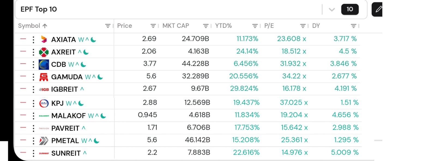
Task: Open filter icon for Price column
Action: click(153, 26)
